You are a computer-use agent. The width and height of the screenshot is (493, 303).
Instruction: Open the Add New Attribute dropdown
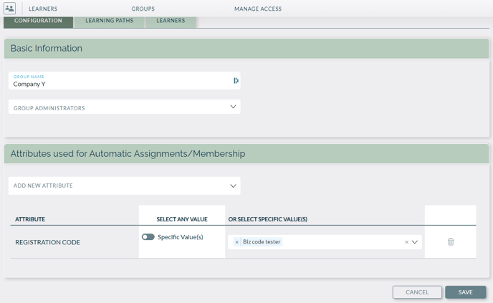(125, 186)
